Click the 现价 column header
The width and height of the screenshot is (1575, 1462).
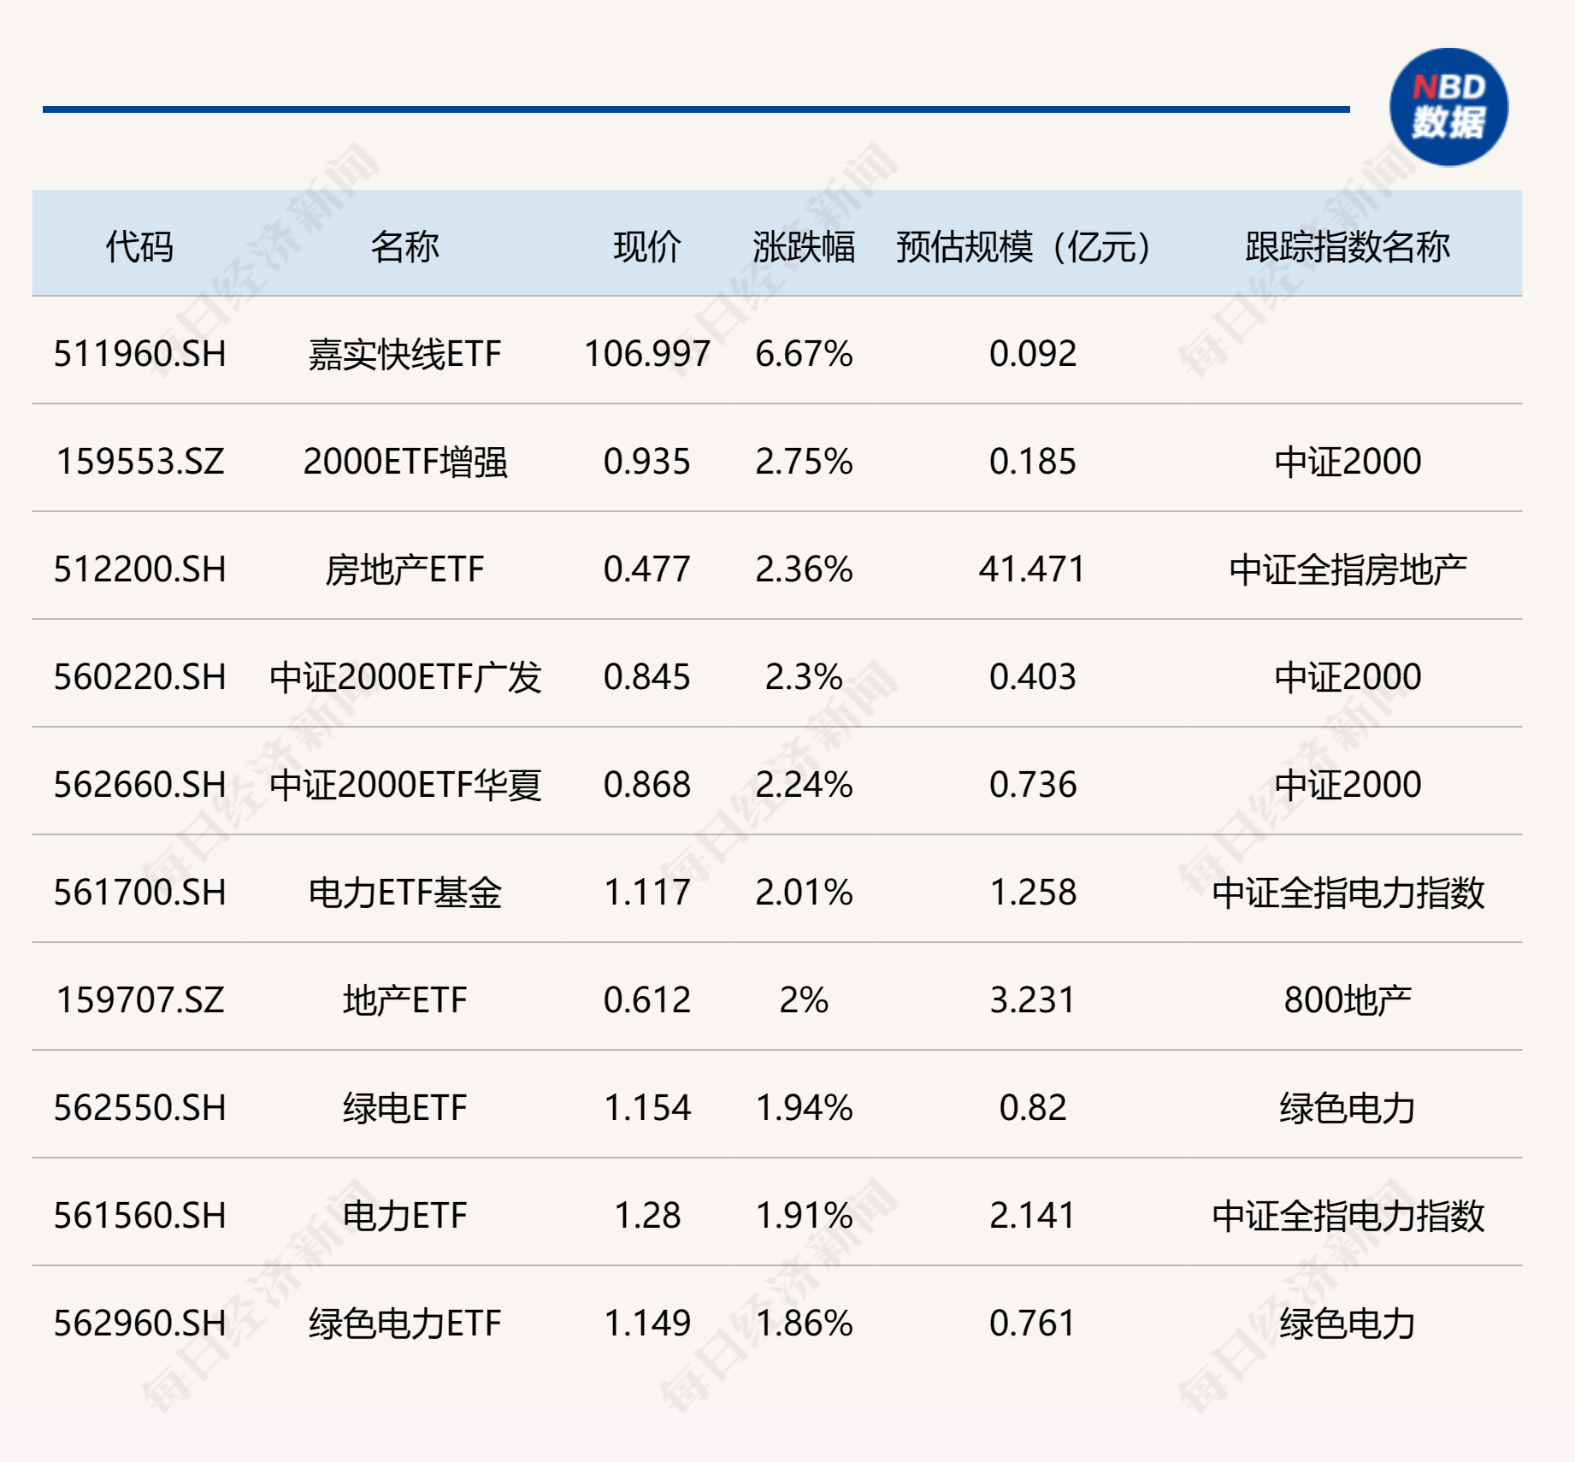coord(647,247)
